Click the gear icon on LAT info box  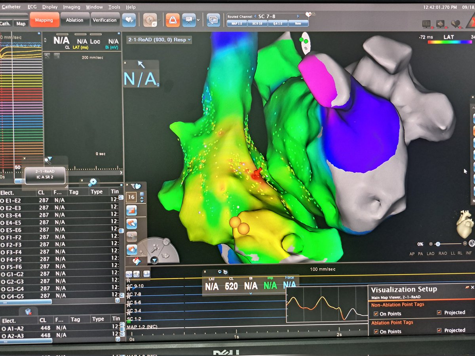pyautogui.click(x=225, y=272)
